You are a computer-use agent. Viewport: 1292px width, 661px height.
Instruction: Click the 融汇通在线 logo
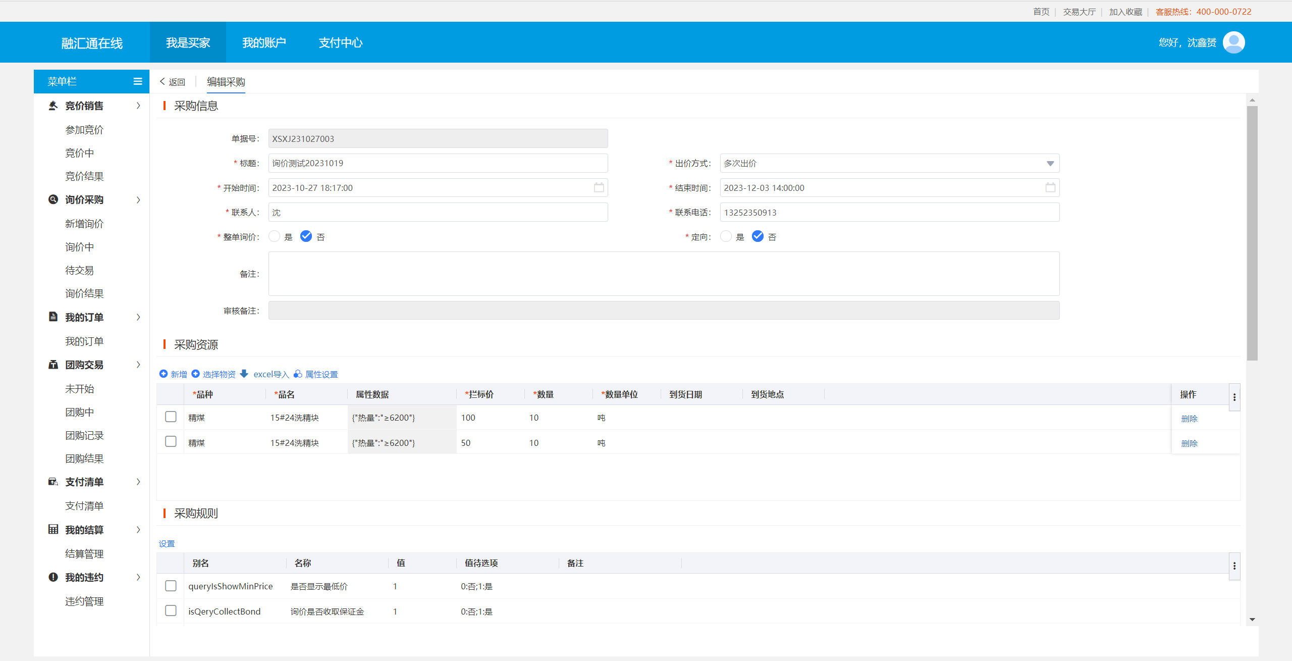[92, 43]
